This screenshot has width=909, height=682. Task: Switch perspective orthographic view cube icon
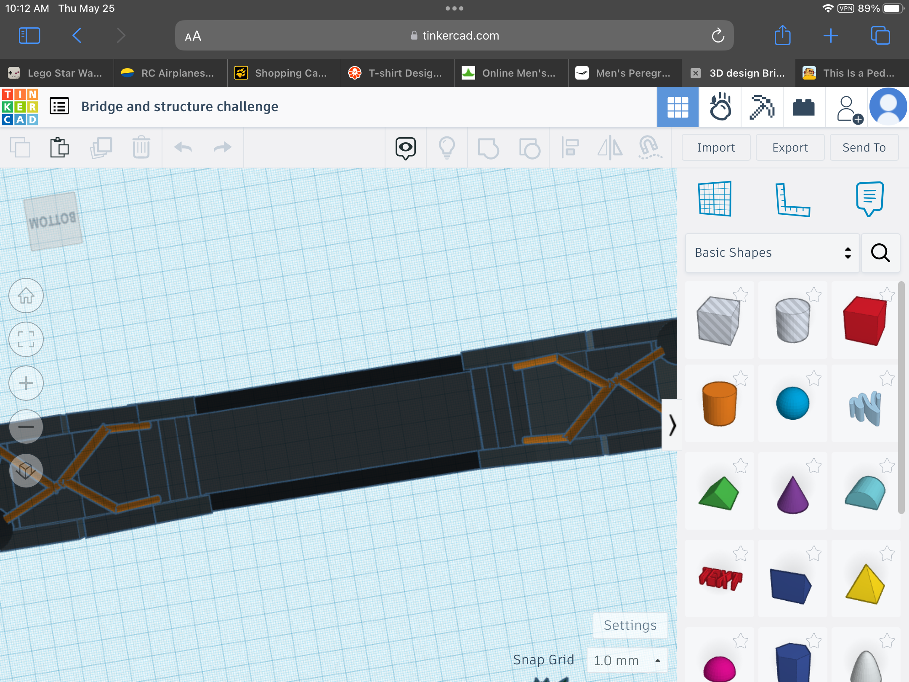coord(26,470)
